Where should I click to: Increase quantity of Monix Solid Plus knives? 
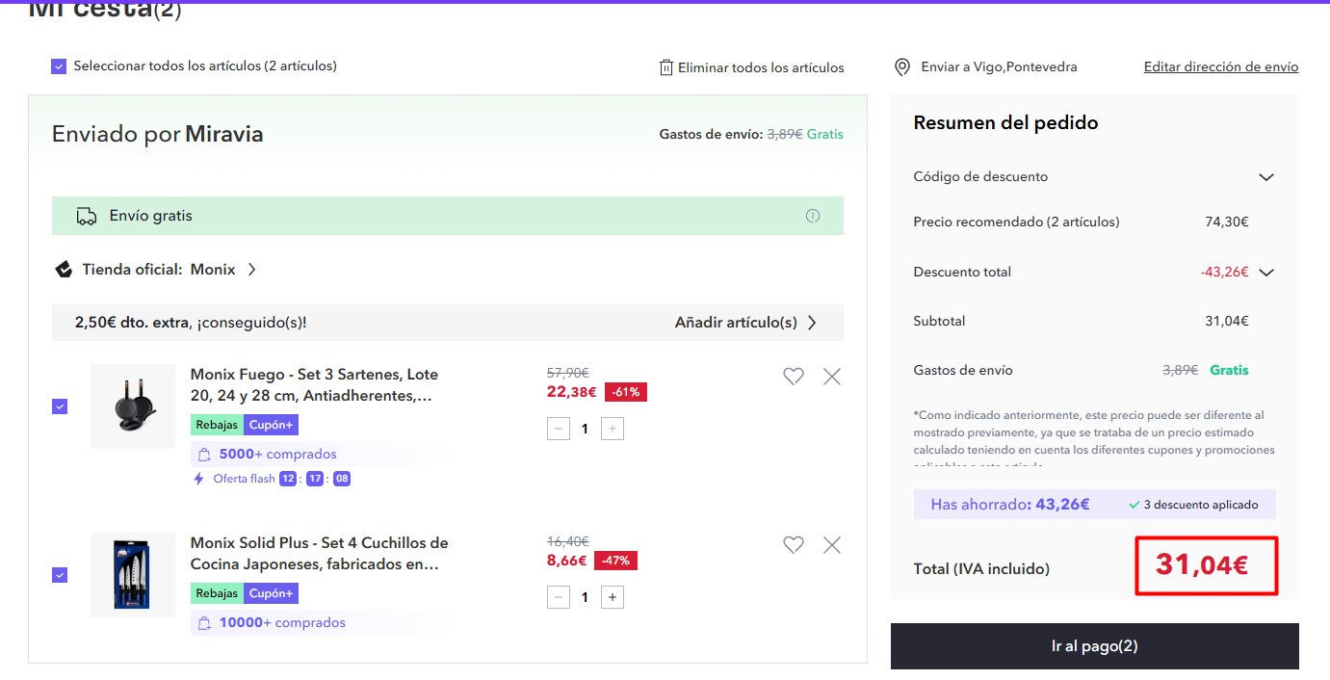tap(612, 597)
